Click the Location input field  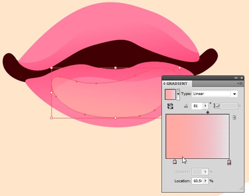click(197, 181)
